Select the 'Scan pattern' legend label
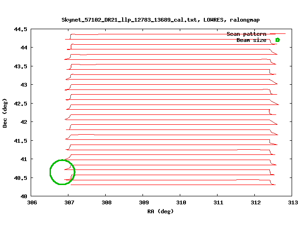This screenshot has width=302, height=226. point(246,34)
